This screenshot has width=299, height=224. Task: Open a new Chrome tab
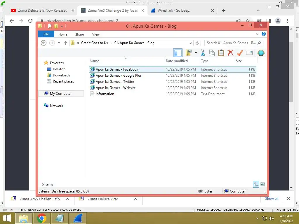[224, 10]
